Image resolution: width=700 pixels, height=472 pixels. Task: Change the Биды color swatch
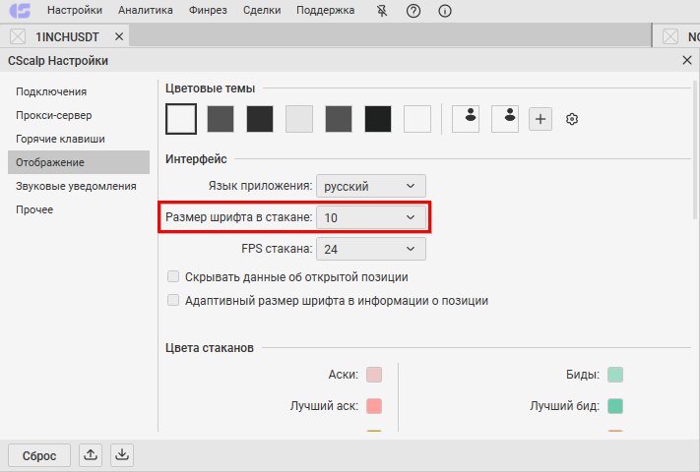[615, 375]
